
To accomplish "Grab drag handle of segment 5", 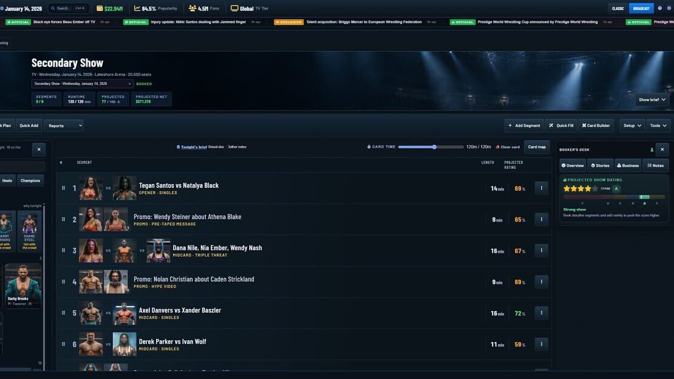I will (64, 313).
